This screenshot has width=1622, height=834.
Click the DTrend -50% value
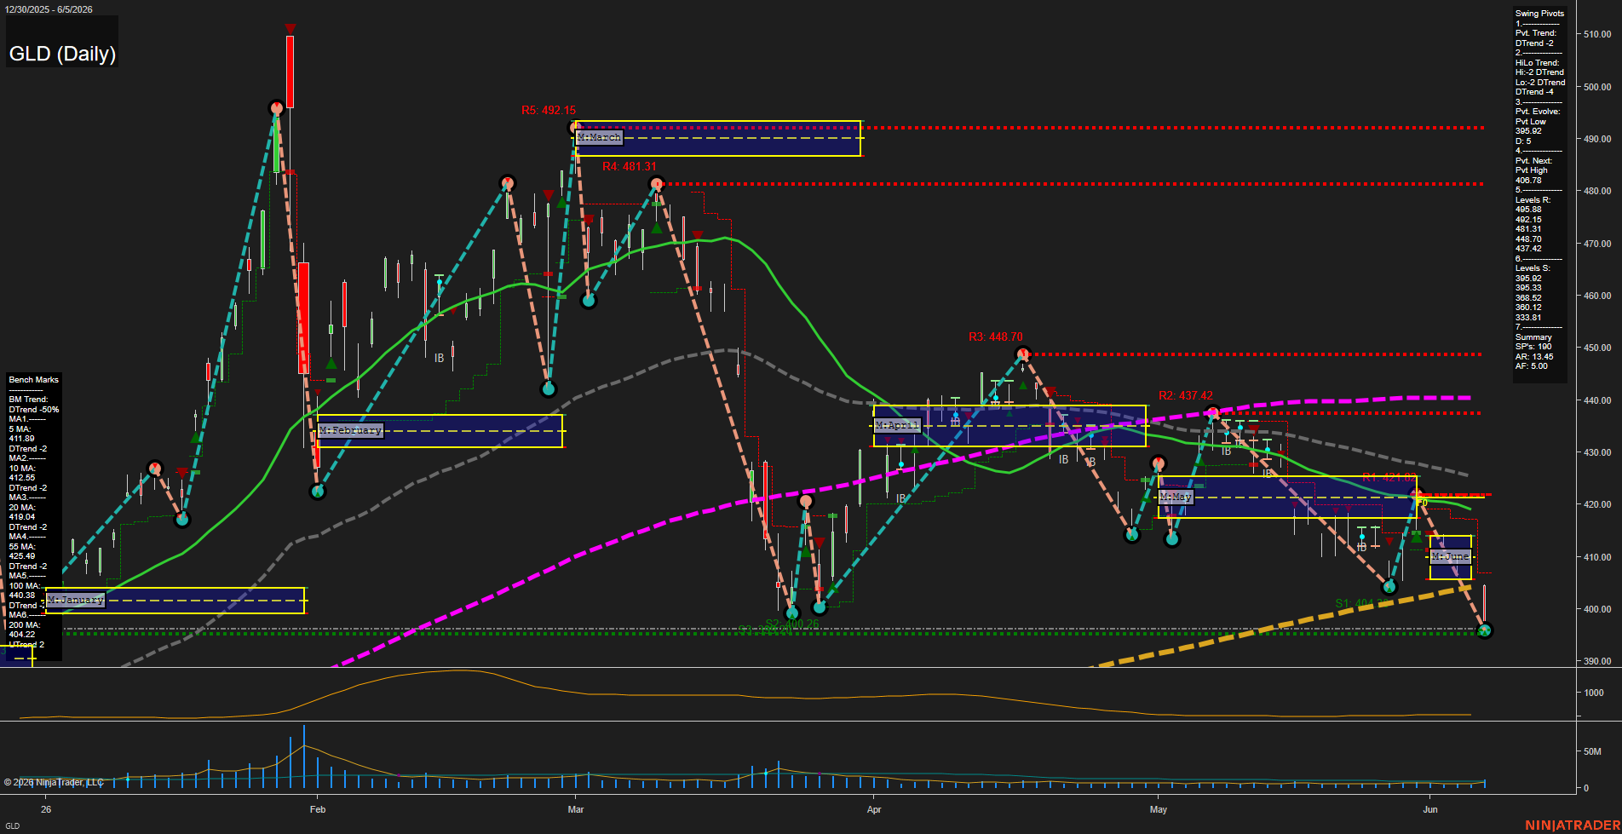(34, 410)
